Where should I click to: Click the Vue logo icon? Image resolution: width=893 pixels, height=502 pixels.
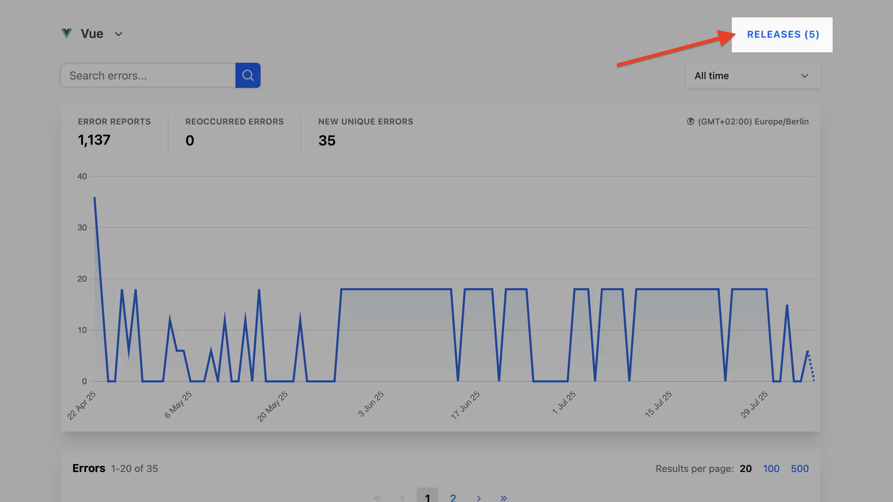pos(67,33)
